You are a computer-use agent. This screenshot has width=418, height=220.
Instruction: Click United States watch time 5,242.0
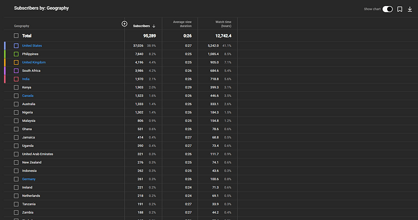213,46
